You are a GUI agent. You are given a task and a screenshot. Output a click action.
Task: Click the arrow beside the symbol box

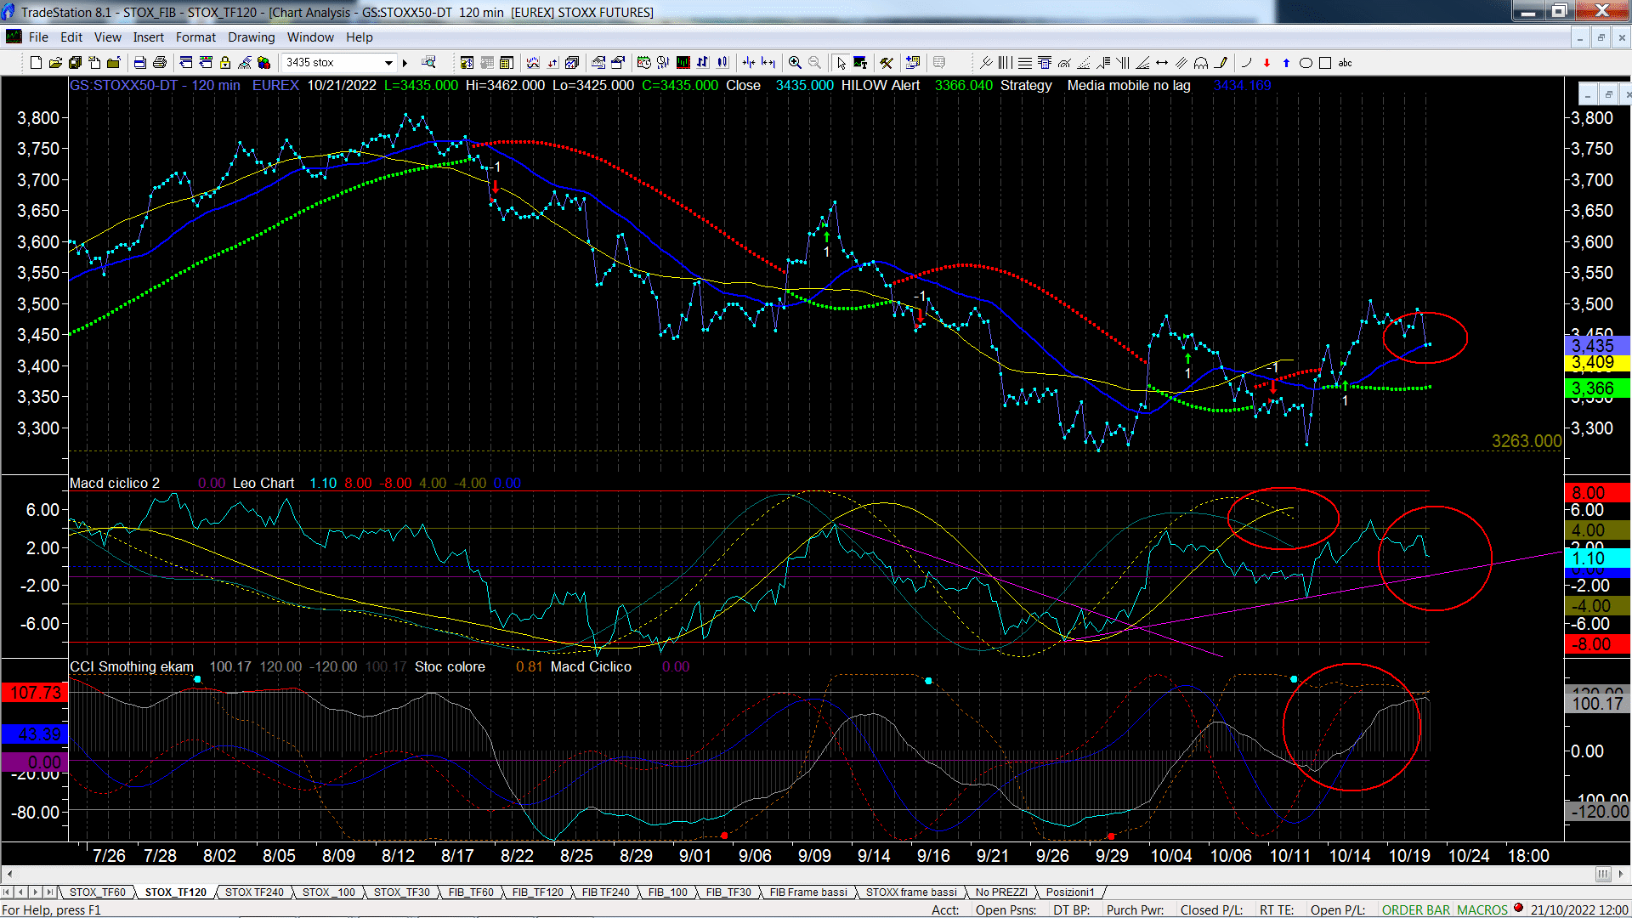click(x=405, y=63)
